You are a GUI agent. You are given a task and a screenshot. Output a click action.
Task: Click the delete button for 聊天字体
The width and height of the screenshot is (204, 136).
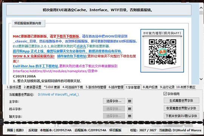tap(130, 116)
